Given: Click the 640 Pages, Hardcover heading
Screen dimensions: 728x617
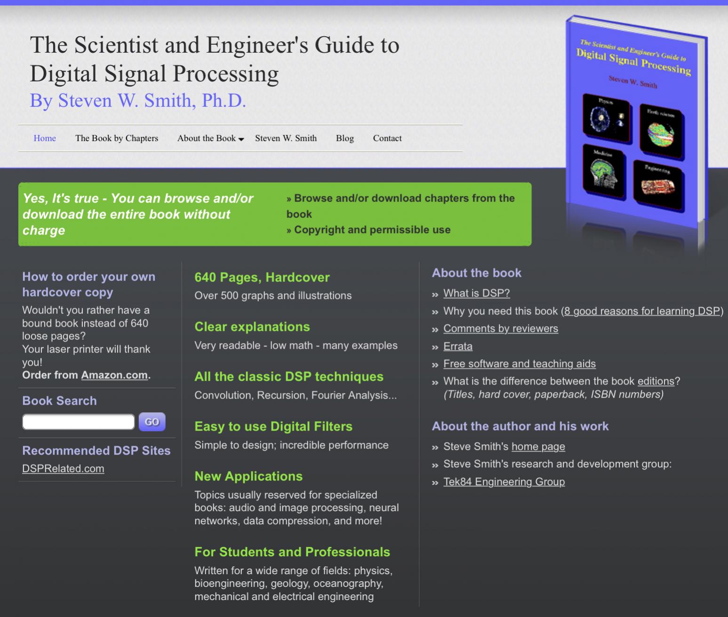Looking at the screenshot, I should coord(262,277).
